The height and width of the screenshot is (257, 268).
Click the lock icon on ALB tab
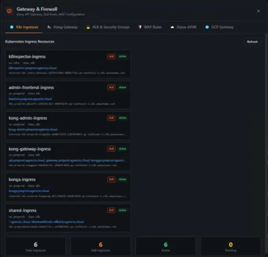pyautogui.click(x=88, y=27)
